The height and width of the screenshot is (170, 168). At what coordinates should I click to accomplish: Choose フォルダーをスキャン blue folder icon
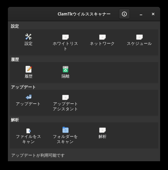[x=66, y=130]
